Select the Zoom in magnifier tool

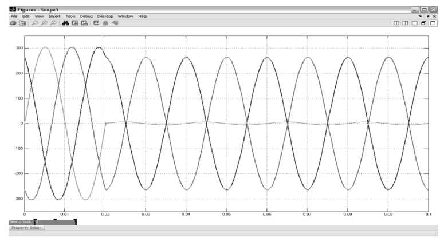[x=34, y=23]
